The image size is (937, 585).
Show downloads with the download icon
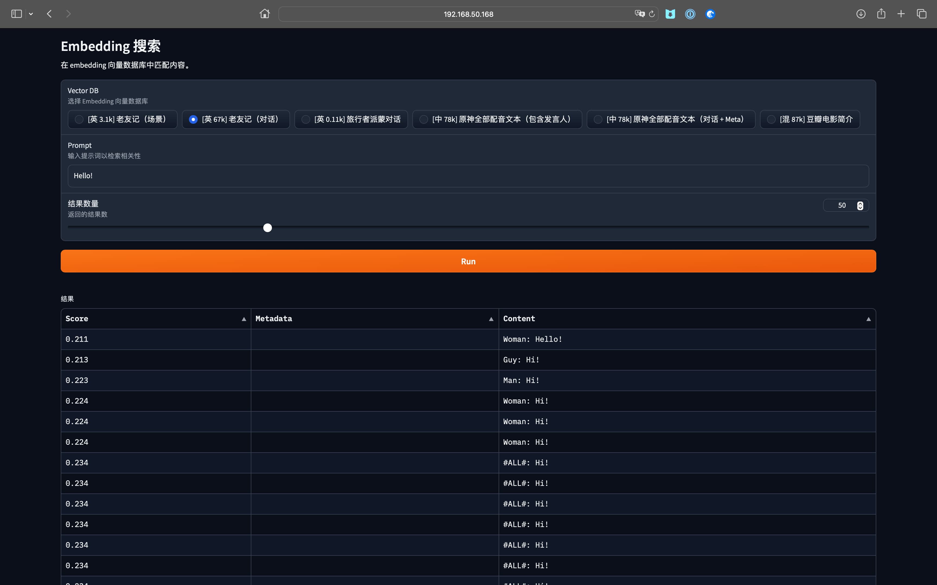861,14
